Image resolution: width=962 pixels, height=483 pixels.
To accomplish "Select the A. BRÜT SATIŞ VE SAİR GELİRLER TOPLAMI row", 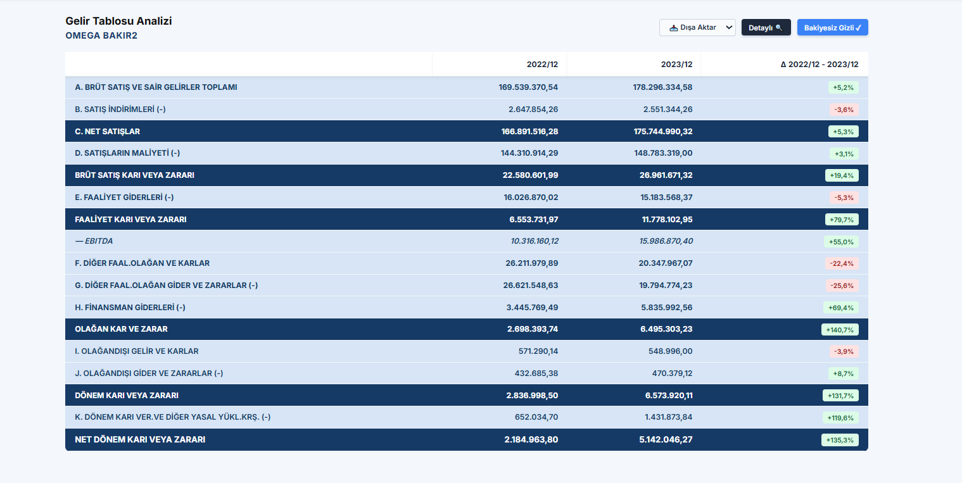I will click(x=467, y=87).
